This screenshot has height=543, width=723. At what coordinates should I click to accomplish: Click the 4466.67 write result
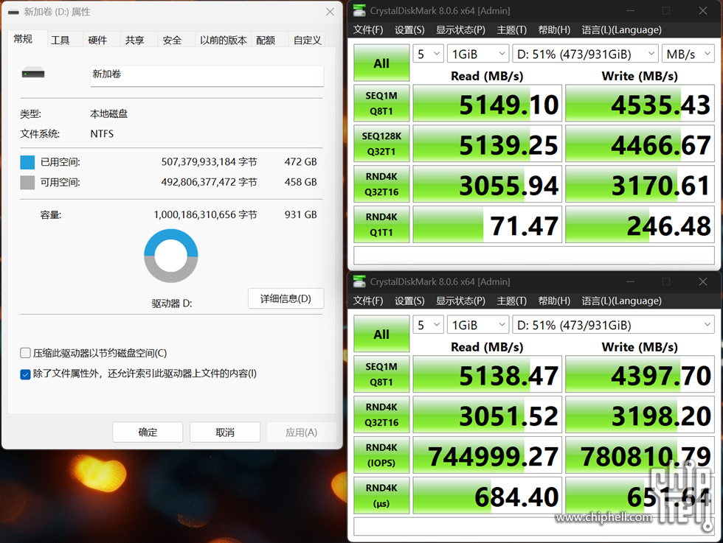pyautogui.click(x=640, y=144)
